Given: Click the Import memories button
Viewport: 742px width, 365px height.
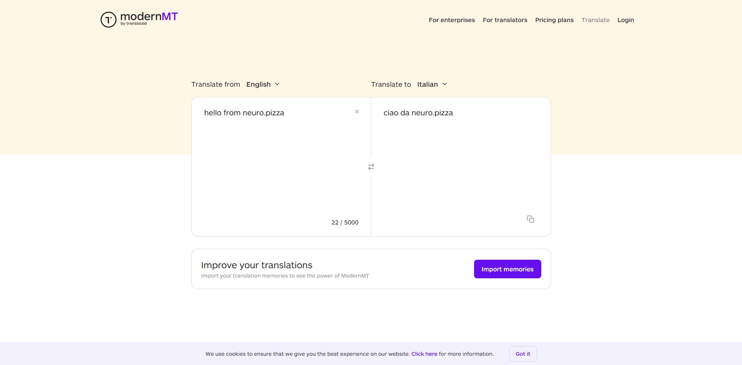Looking at the screenshot, I should 508,269.
